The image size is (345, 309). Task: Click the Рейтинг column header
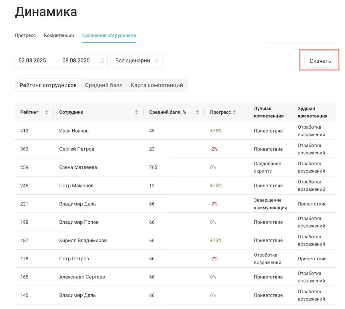pos(29,112)
